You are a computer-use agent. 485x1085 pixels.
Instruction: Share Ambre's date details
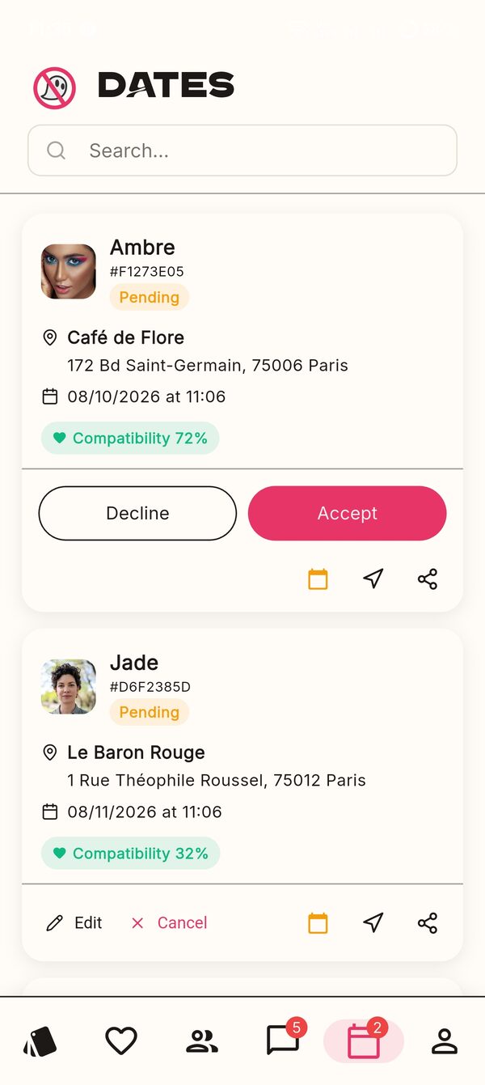pos(428,579)
